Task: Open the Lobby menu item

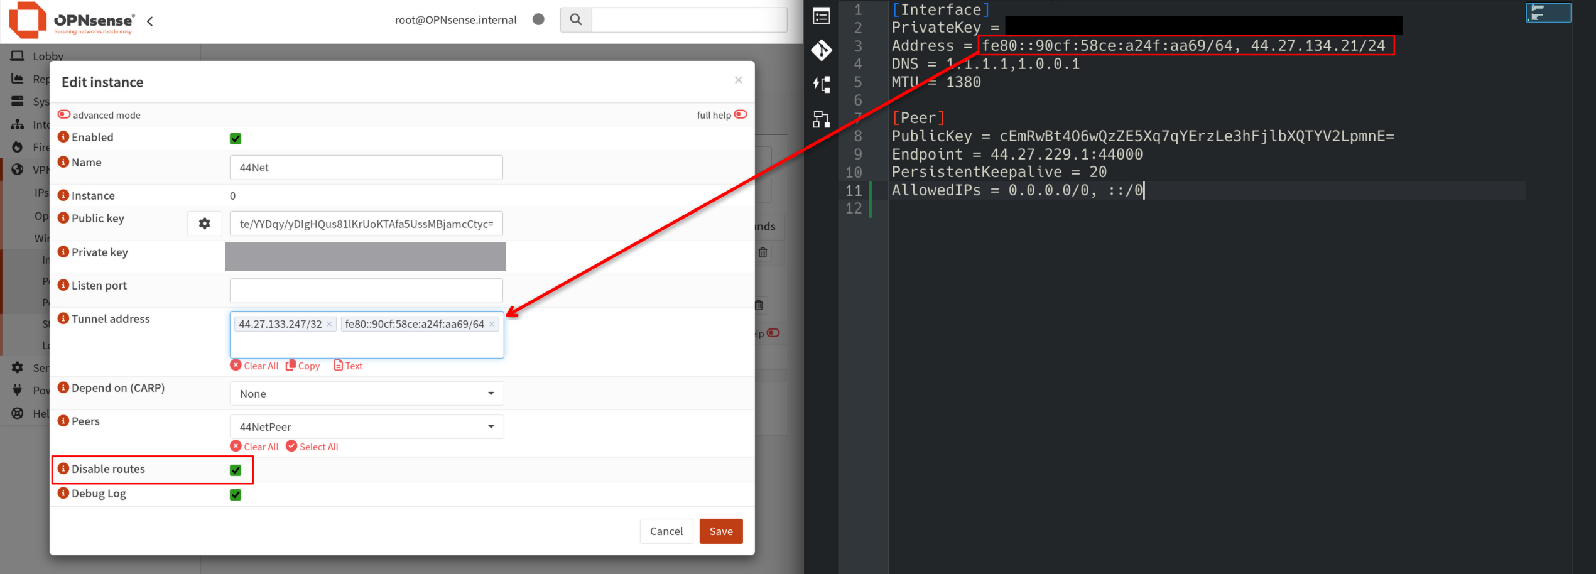Action: tap(48, 56)
